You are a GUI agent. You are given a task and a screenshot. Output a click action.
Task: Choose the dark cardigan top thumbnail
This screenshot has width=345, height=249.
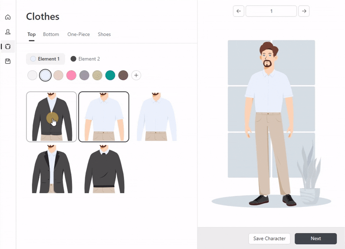point(52,117)
